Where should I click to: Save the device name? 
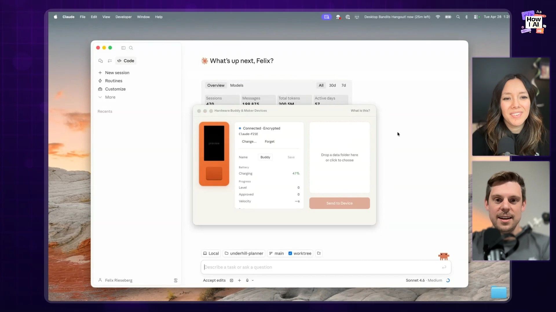pos(291,157)
